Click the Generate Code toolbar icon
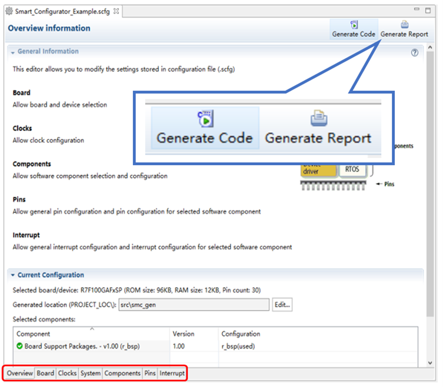 pyautogui.click(x=354, y=25)
